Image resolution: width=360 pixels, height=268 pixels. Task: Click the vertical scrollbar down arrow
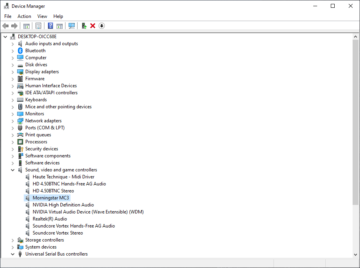355,255
